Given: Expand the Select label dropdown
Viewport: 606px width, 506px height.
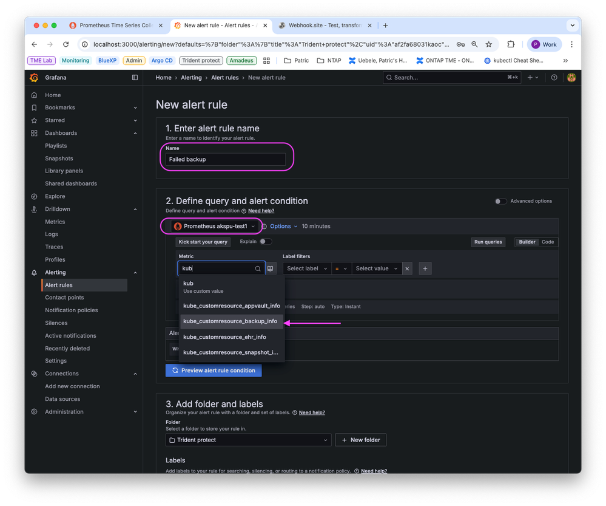Looking at the screenshot, I should 306,268.
